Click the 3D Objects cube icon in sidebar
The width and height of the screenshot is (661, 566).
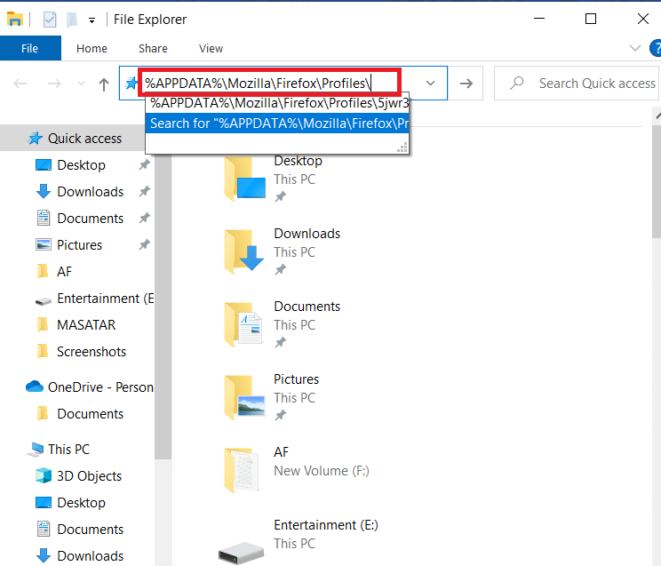[x=43, y=475]
